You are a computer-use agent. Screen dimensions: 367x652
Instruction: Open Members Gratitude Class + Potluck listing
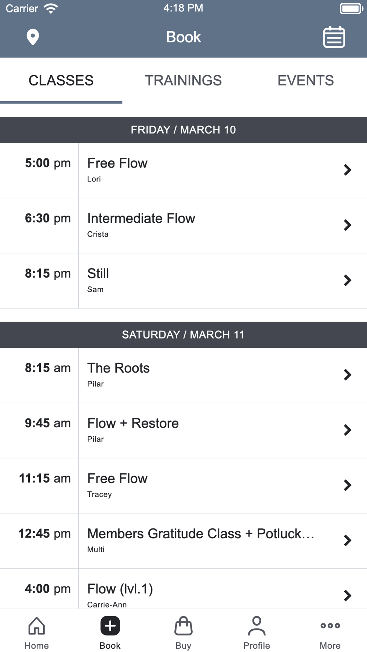[x=200, y=541]
